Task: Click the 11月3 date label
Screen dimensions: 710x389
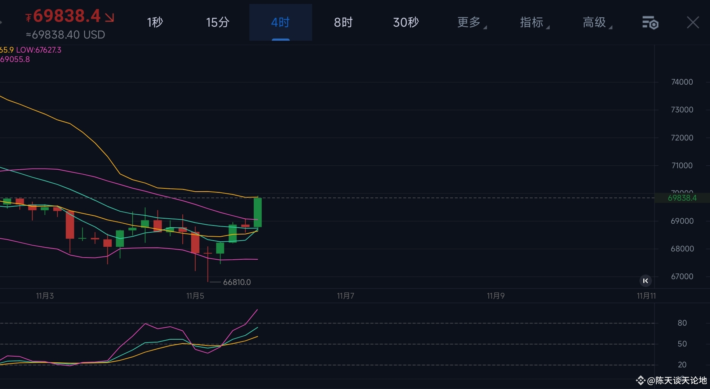Action: pyautogui.click(x=45, y=296)
